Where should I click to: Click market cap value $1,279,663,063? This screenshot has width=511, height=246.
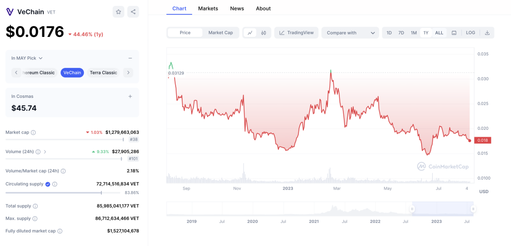coord(122,133)
